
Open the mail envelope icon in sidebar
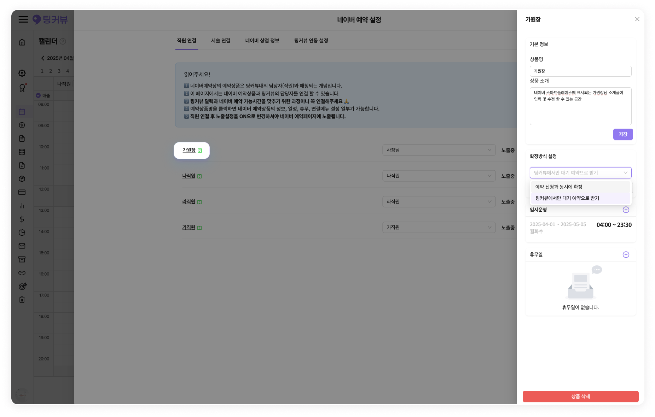22,246
